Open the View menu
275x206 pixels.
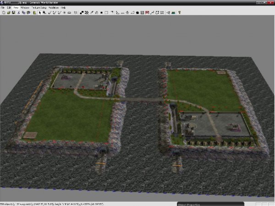point(16,8)
